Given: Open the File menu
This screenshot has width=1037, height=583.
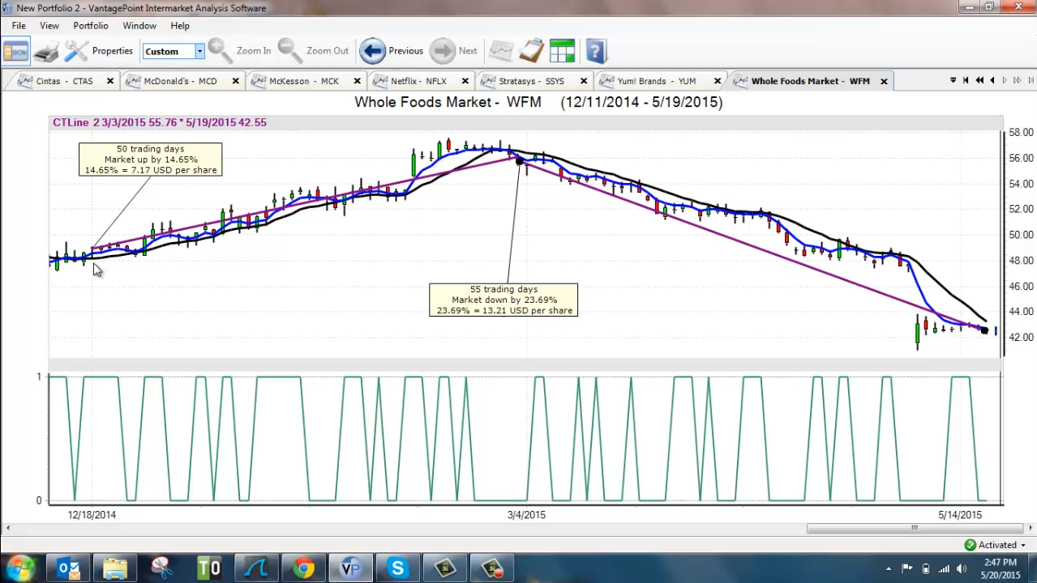Looking at the screenshot, I should click(x=19, y=26).
